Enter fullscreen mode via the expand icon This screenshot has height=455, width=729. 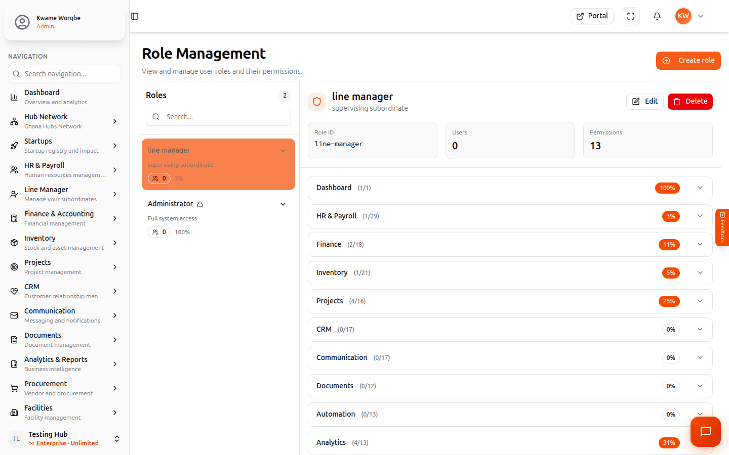[631, 16]
